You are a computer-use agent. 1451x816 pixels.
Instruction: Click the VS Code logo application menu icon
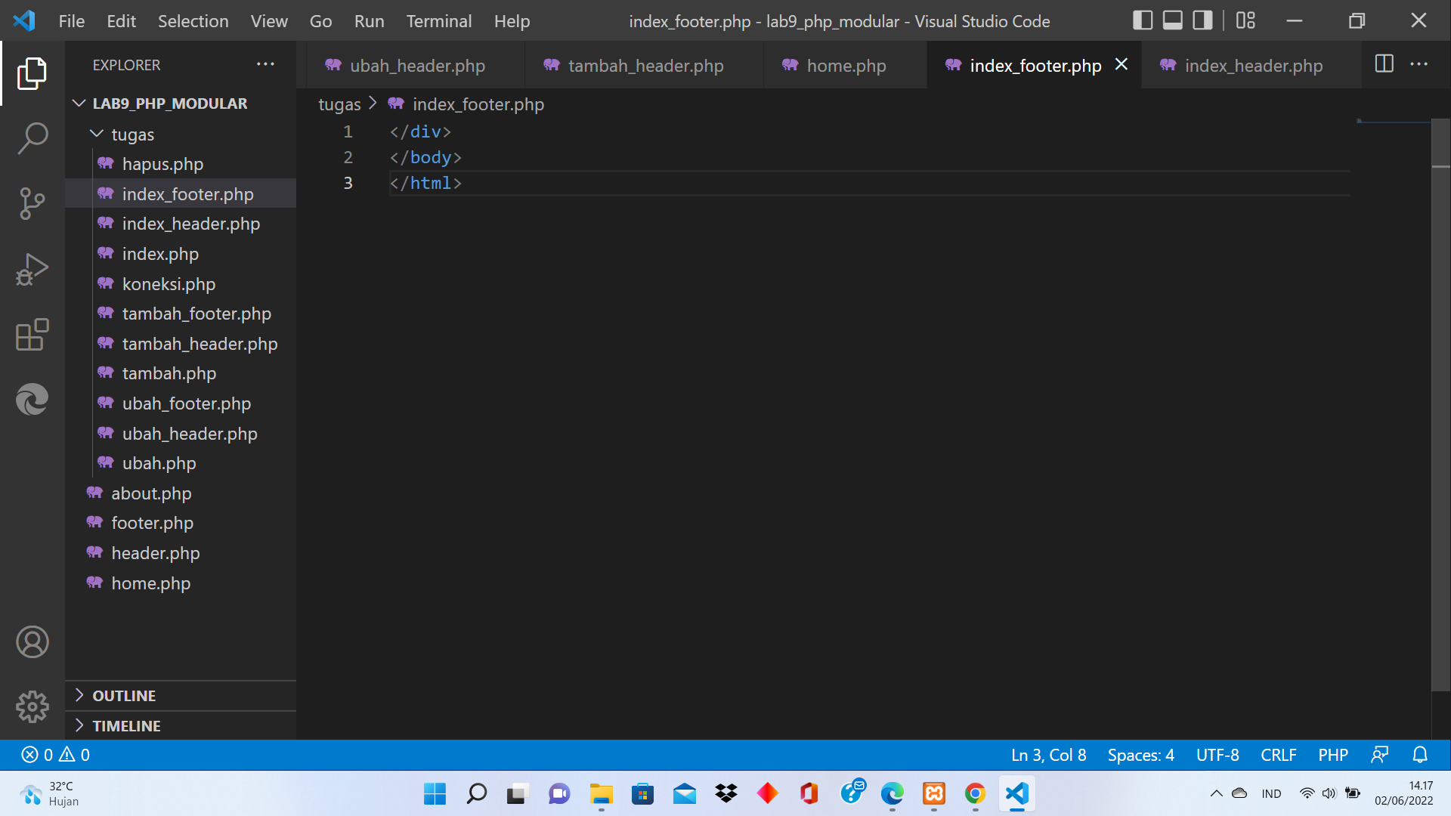24,20
